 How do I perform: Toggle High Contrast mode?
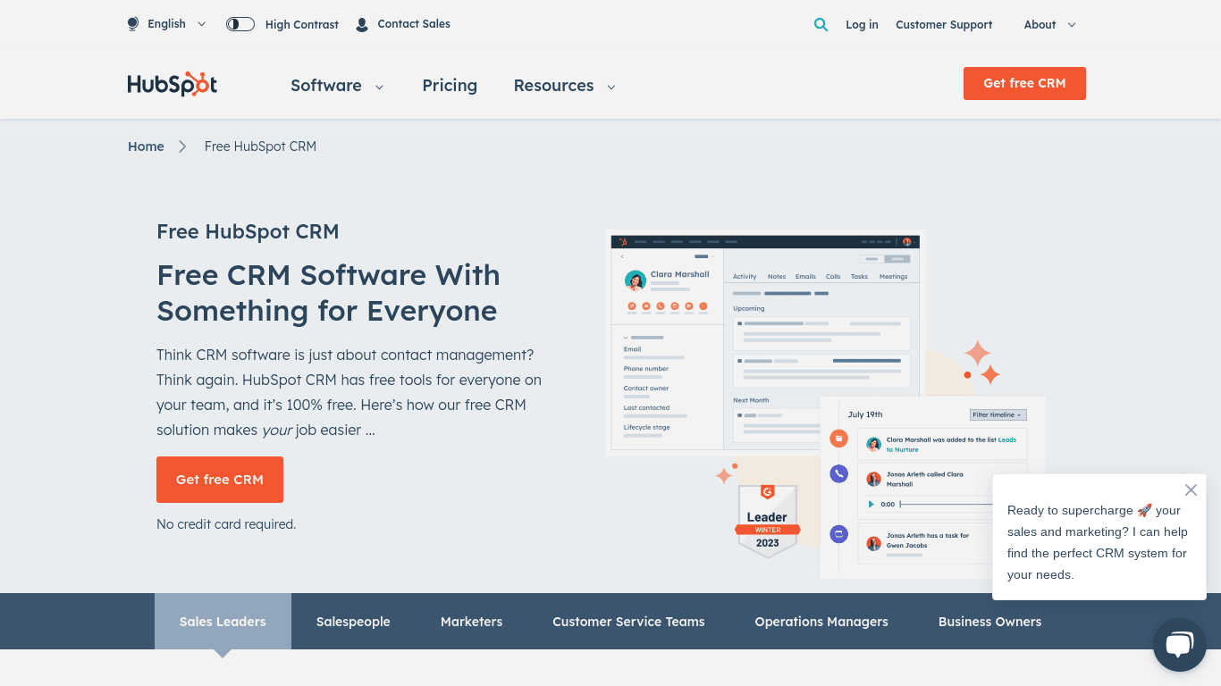coord(240,24)
